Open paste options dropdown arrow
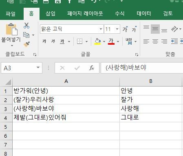This screenshot has height=156, width=183. (x=12, y=46)
